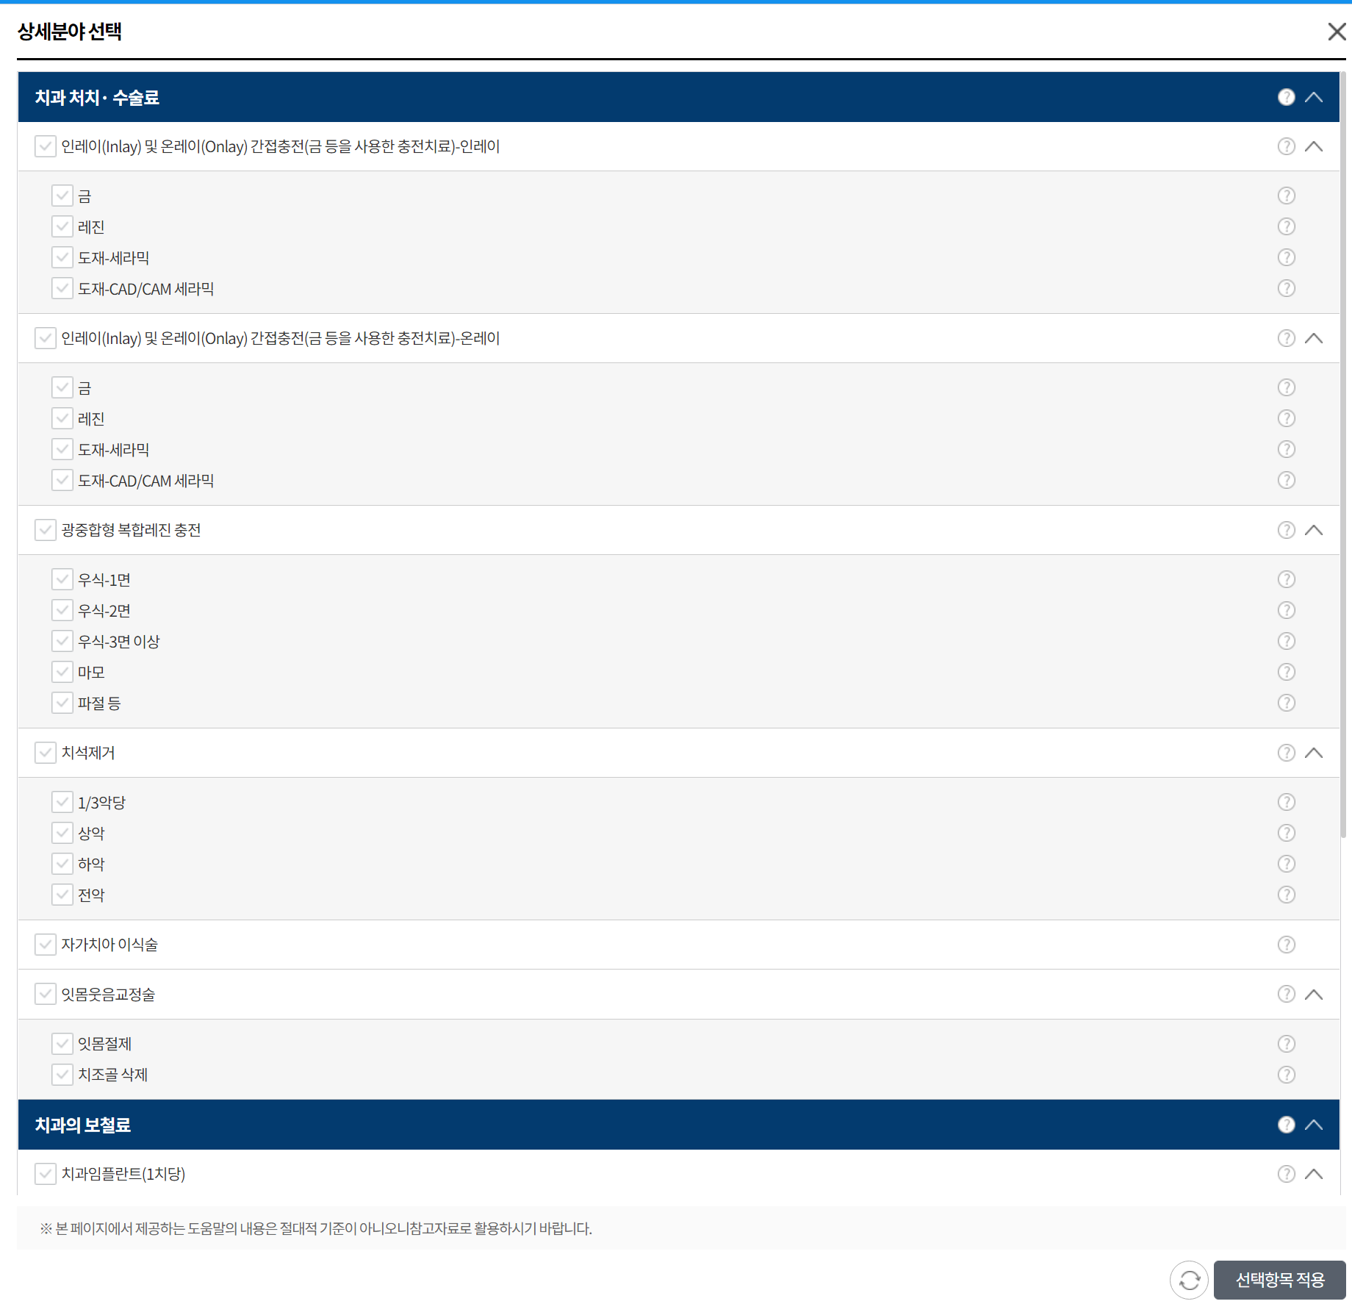The width and height of the screenshot is (1352, 1304).
Task: Show help for 전악
Action: coord(1286,895)
